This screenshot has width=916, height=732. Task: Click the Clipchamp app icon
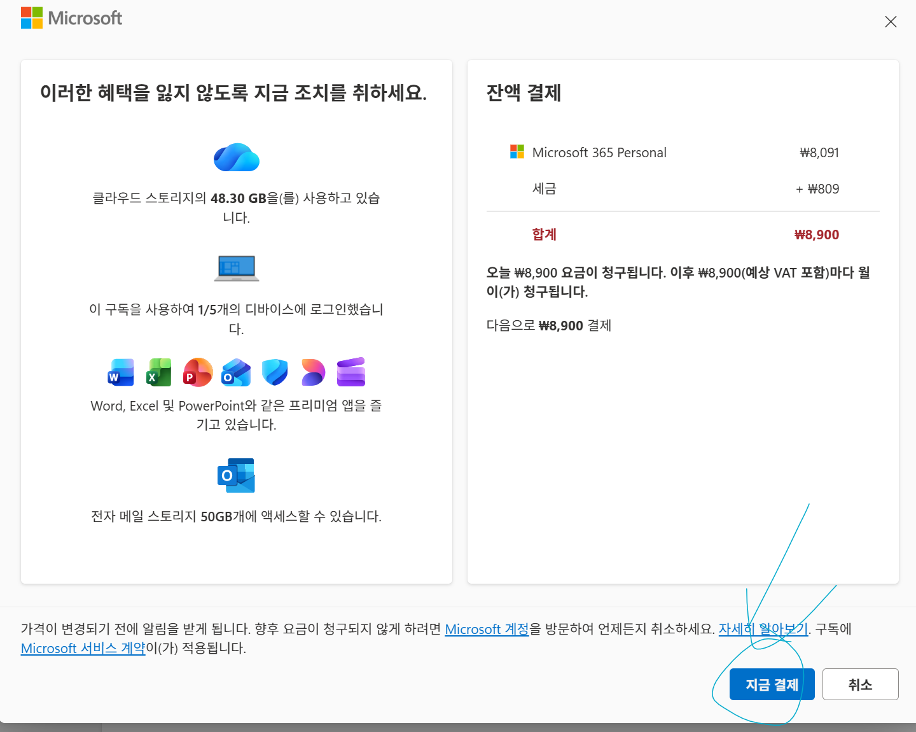pos(351,372)
